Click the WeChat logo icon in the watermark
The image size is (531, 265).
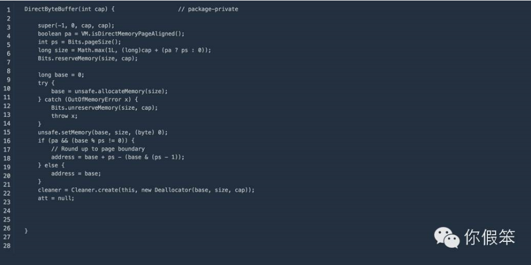pos(447,237)
